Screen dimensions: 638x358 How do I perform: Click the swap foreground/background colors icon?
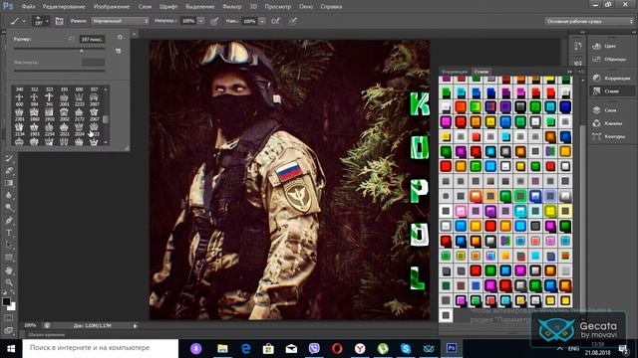[13, 291]
